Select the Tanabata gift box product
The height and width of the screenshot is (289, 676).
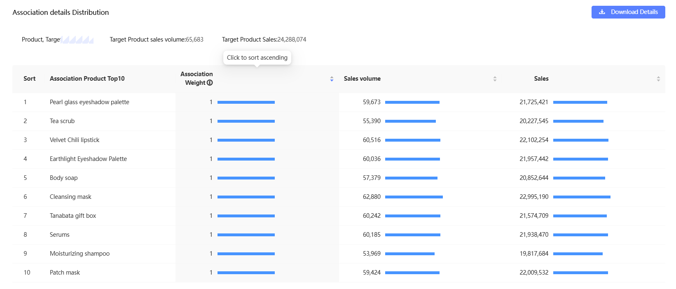pyautogui.click(x=73, y=216)
